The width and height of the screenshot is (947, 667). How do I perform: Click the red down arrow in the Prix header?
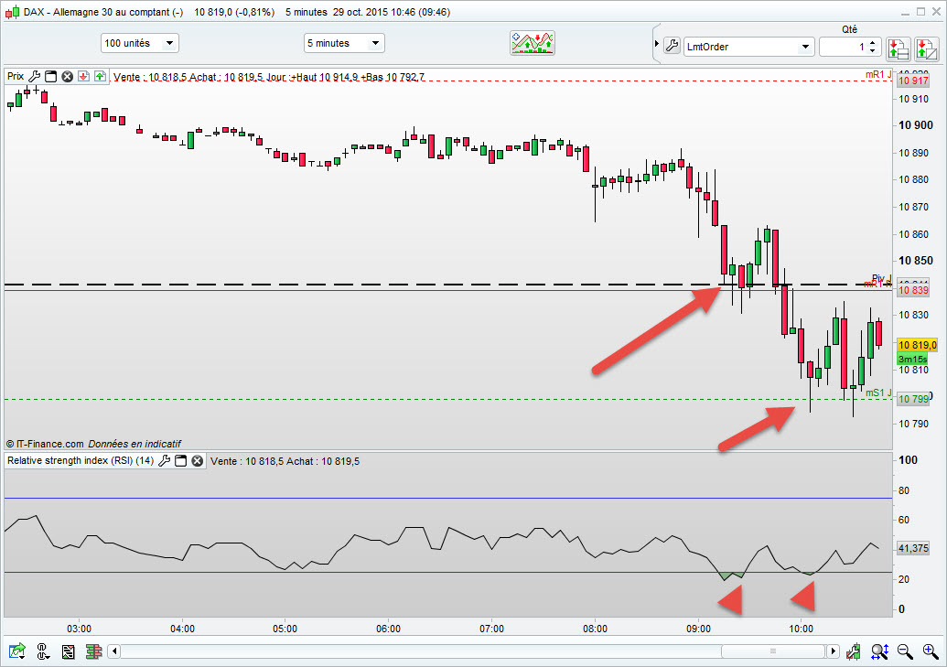84,76
